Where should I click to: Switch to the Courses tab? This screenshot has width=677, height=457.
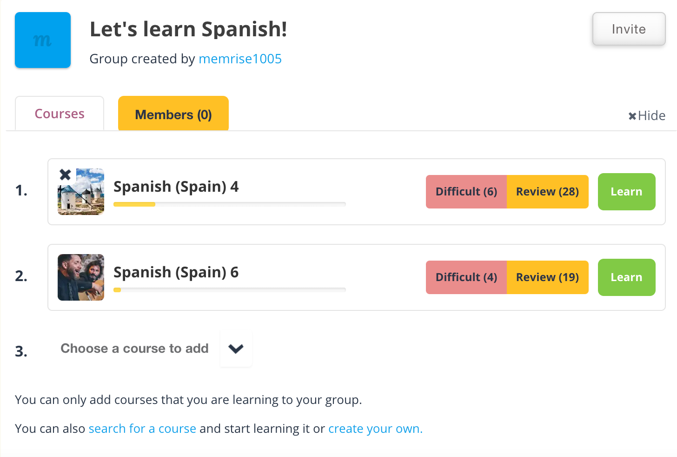tap(60, 114)
